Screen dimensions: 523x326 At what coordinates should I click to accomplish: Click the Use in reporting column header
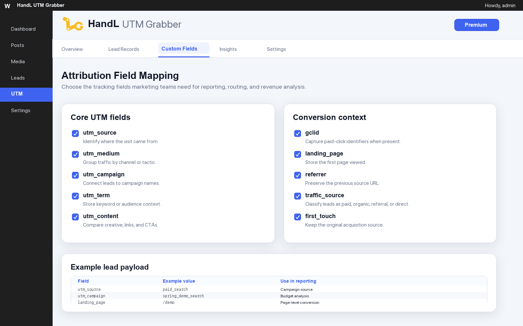(x=298, y=281)
